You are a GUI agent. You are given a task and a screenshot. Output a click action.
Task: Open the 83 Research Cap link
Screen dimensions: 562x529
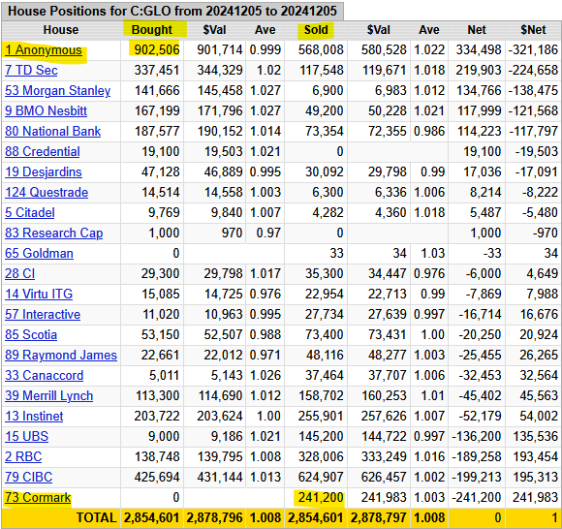click(x=53, y=233)
